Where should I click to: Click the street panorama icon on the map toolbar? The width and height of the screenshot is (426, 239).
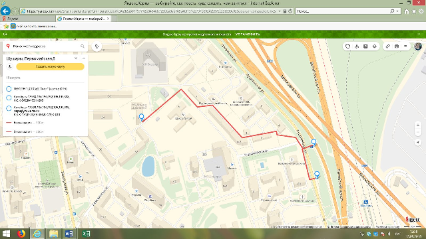(x=357, y=46)
